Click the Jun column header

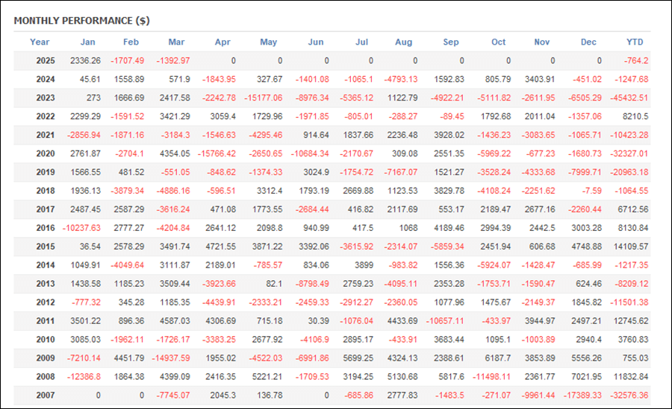(x=316, y=42)
